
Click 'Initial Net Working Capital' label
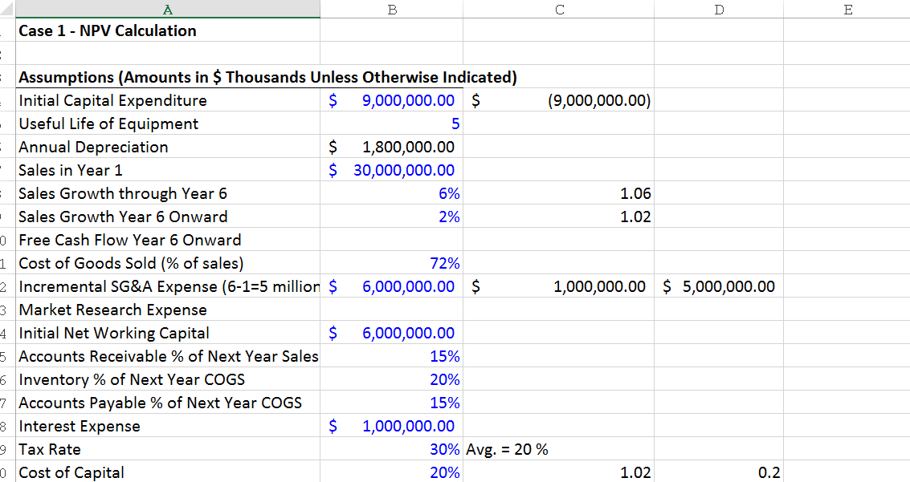(168, 333)
